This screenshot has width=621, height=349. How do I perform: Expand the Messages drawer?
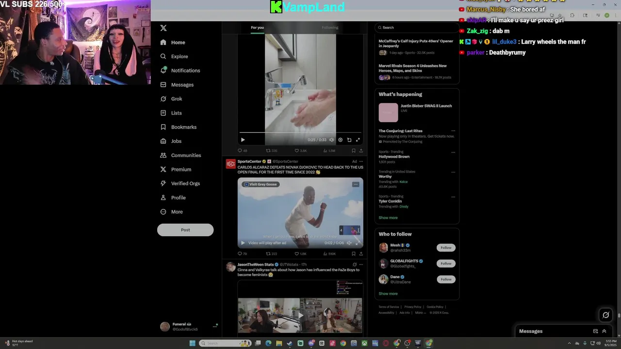point(604,331)
